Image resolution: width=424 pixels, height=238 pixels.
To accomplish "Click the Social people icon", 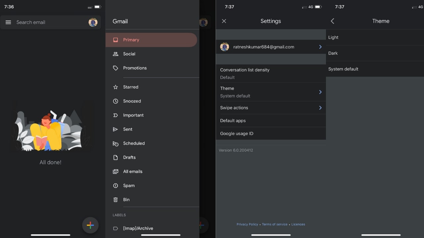I will click(116, 54).
